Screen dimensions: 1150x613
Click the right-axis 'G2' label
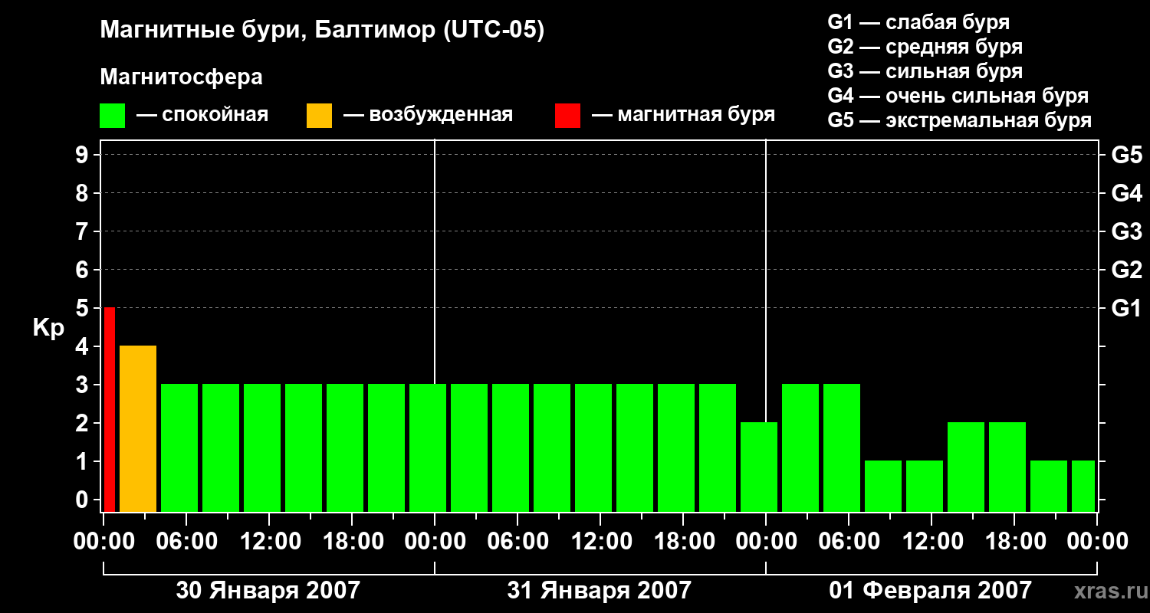[1126, 270]
